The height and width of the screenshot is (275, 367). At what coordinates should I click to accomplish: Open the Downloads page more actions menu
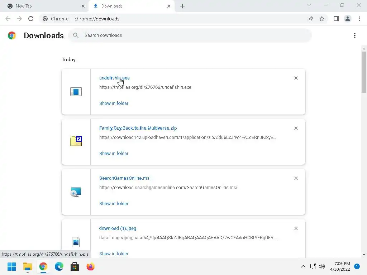coord(354,35)
